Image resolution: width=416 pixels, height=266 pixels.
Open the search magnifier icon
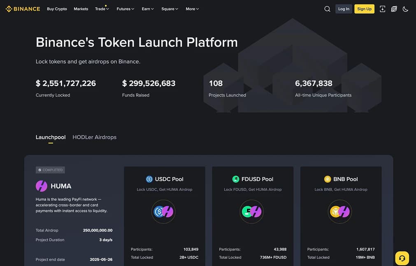pyautogui.click(x=327, y=9)
